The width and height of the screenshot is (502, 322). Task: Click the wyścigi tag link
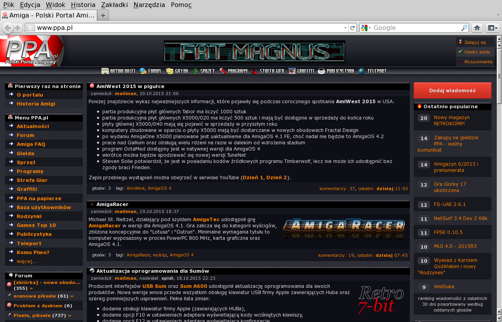(160, 255)
